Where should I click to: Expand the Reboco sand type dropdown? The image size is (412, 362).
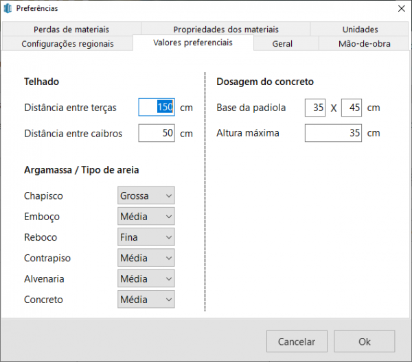pyautogui.click(x=146, y=237)
